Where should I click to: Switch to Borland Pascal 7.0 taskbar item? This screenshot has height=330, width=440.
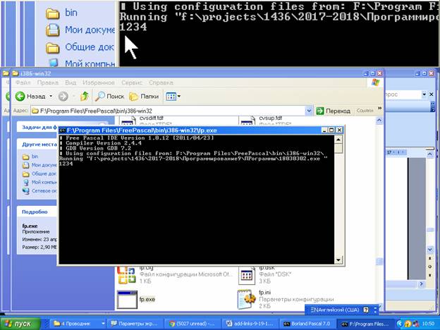pos(308,324)
